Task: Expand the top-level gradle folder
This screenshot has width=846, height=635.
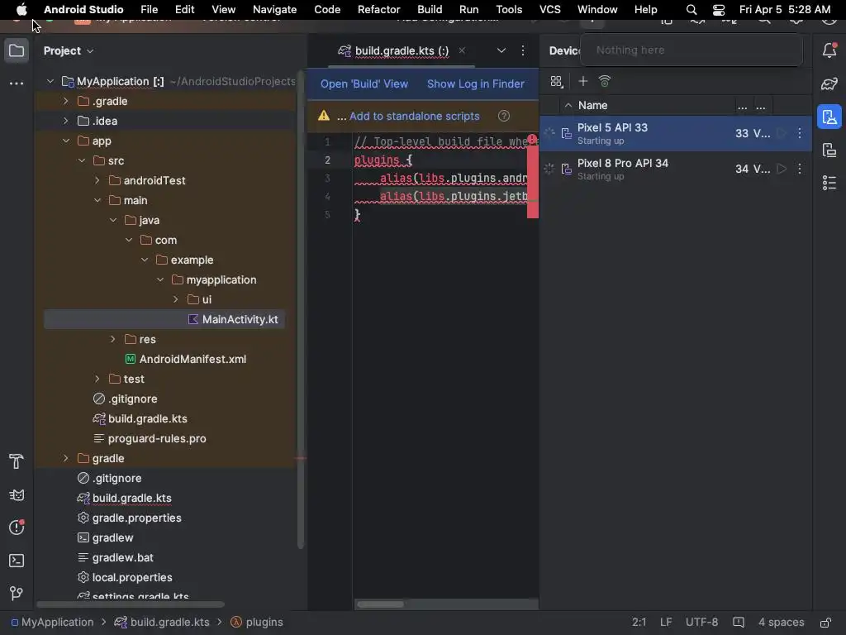Action: click(x=66, y=458)
